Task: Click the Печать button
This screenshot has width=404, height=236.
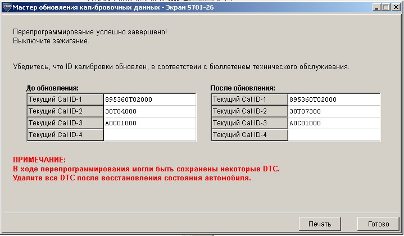Action: coord(320,224)
